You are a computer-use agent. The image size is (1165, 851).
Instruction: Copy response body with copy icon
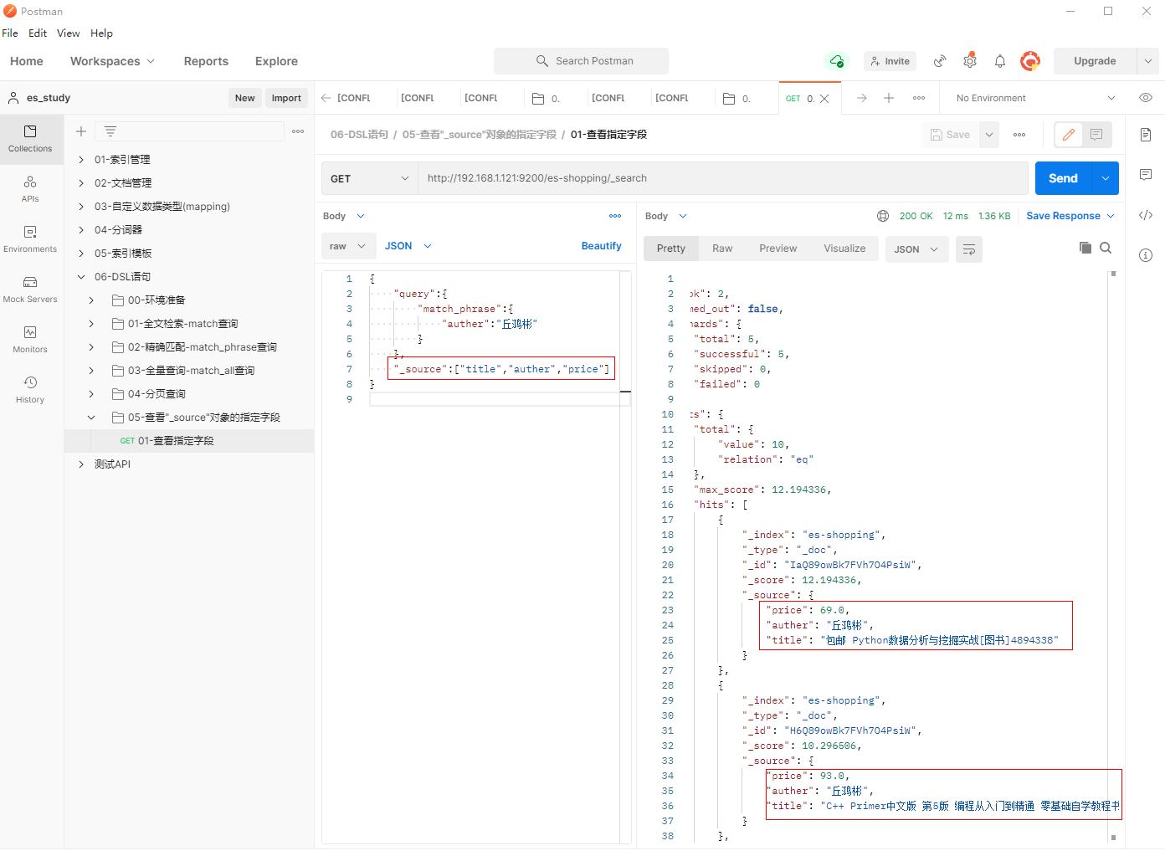(x=1085, y=248)
